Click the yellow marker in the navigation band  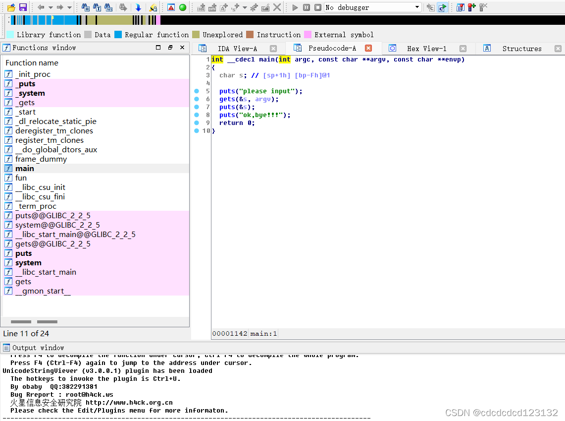(x=52, y=17)
